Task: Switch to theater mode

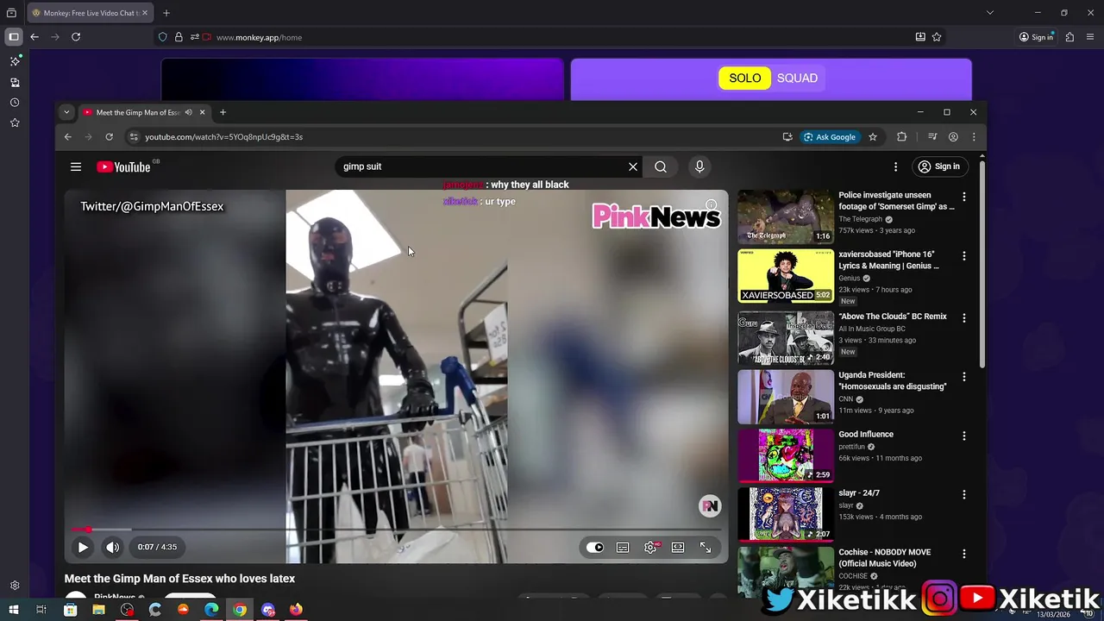Action: click(x=678, y=547)
